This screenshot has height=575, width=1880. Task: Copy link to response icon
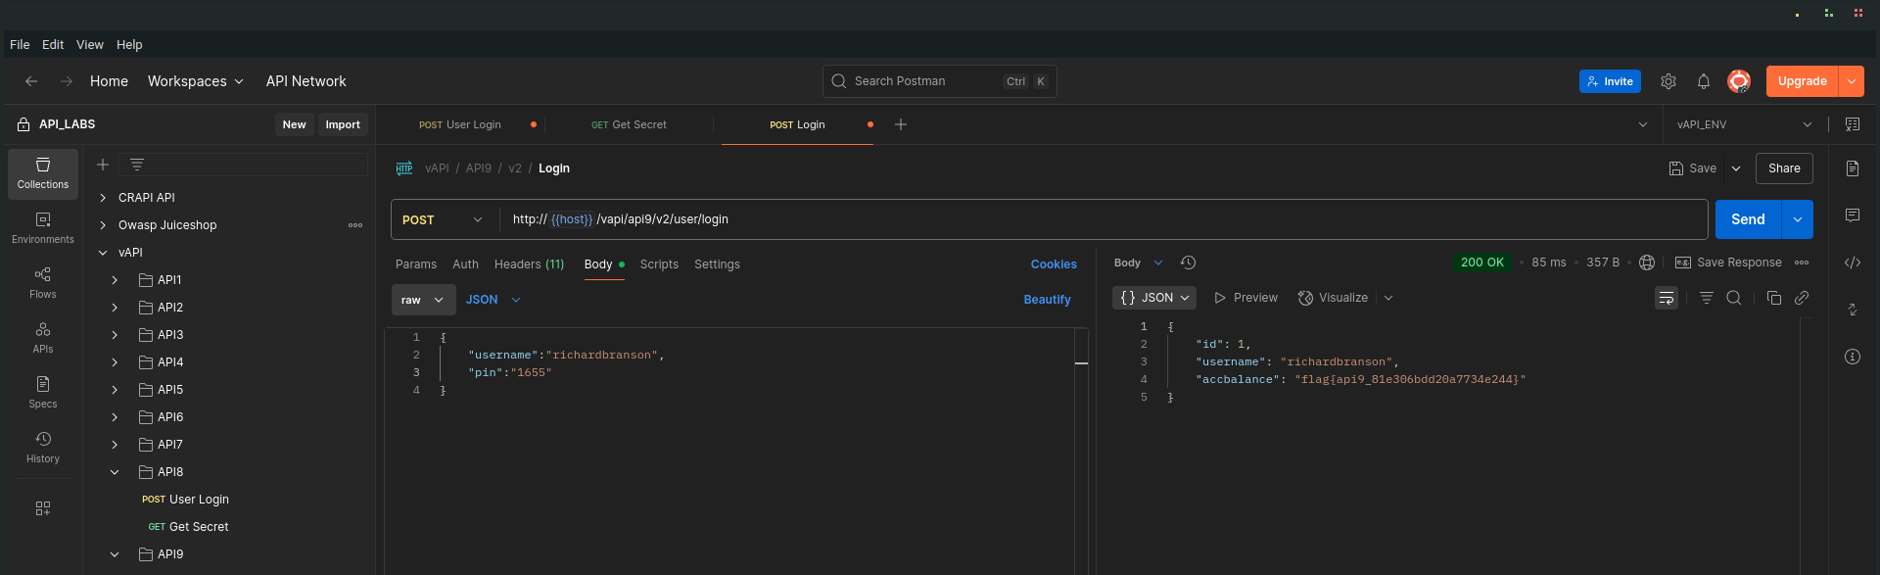(x=1802, y=298)
